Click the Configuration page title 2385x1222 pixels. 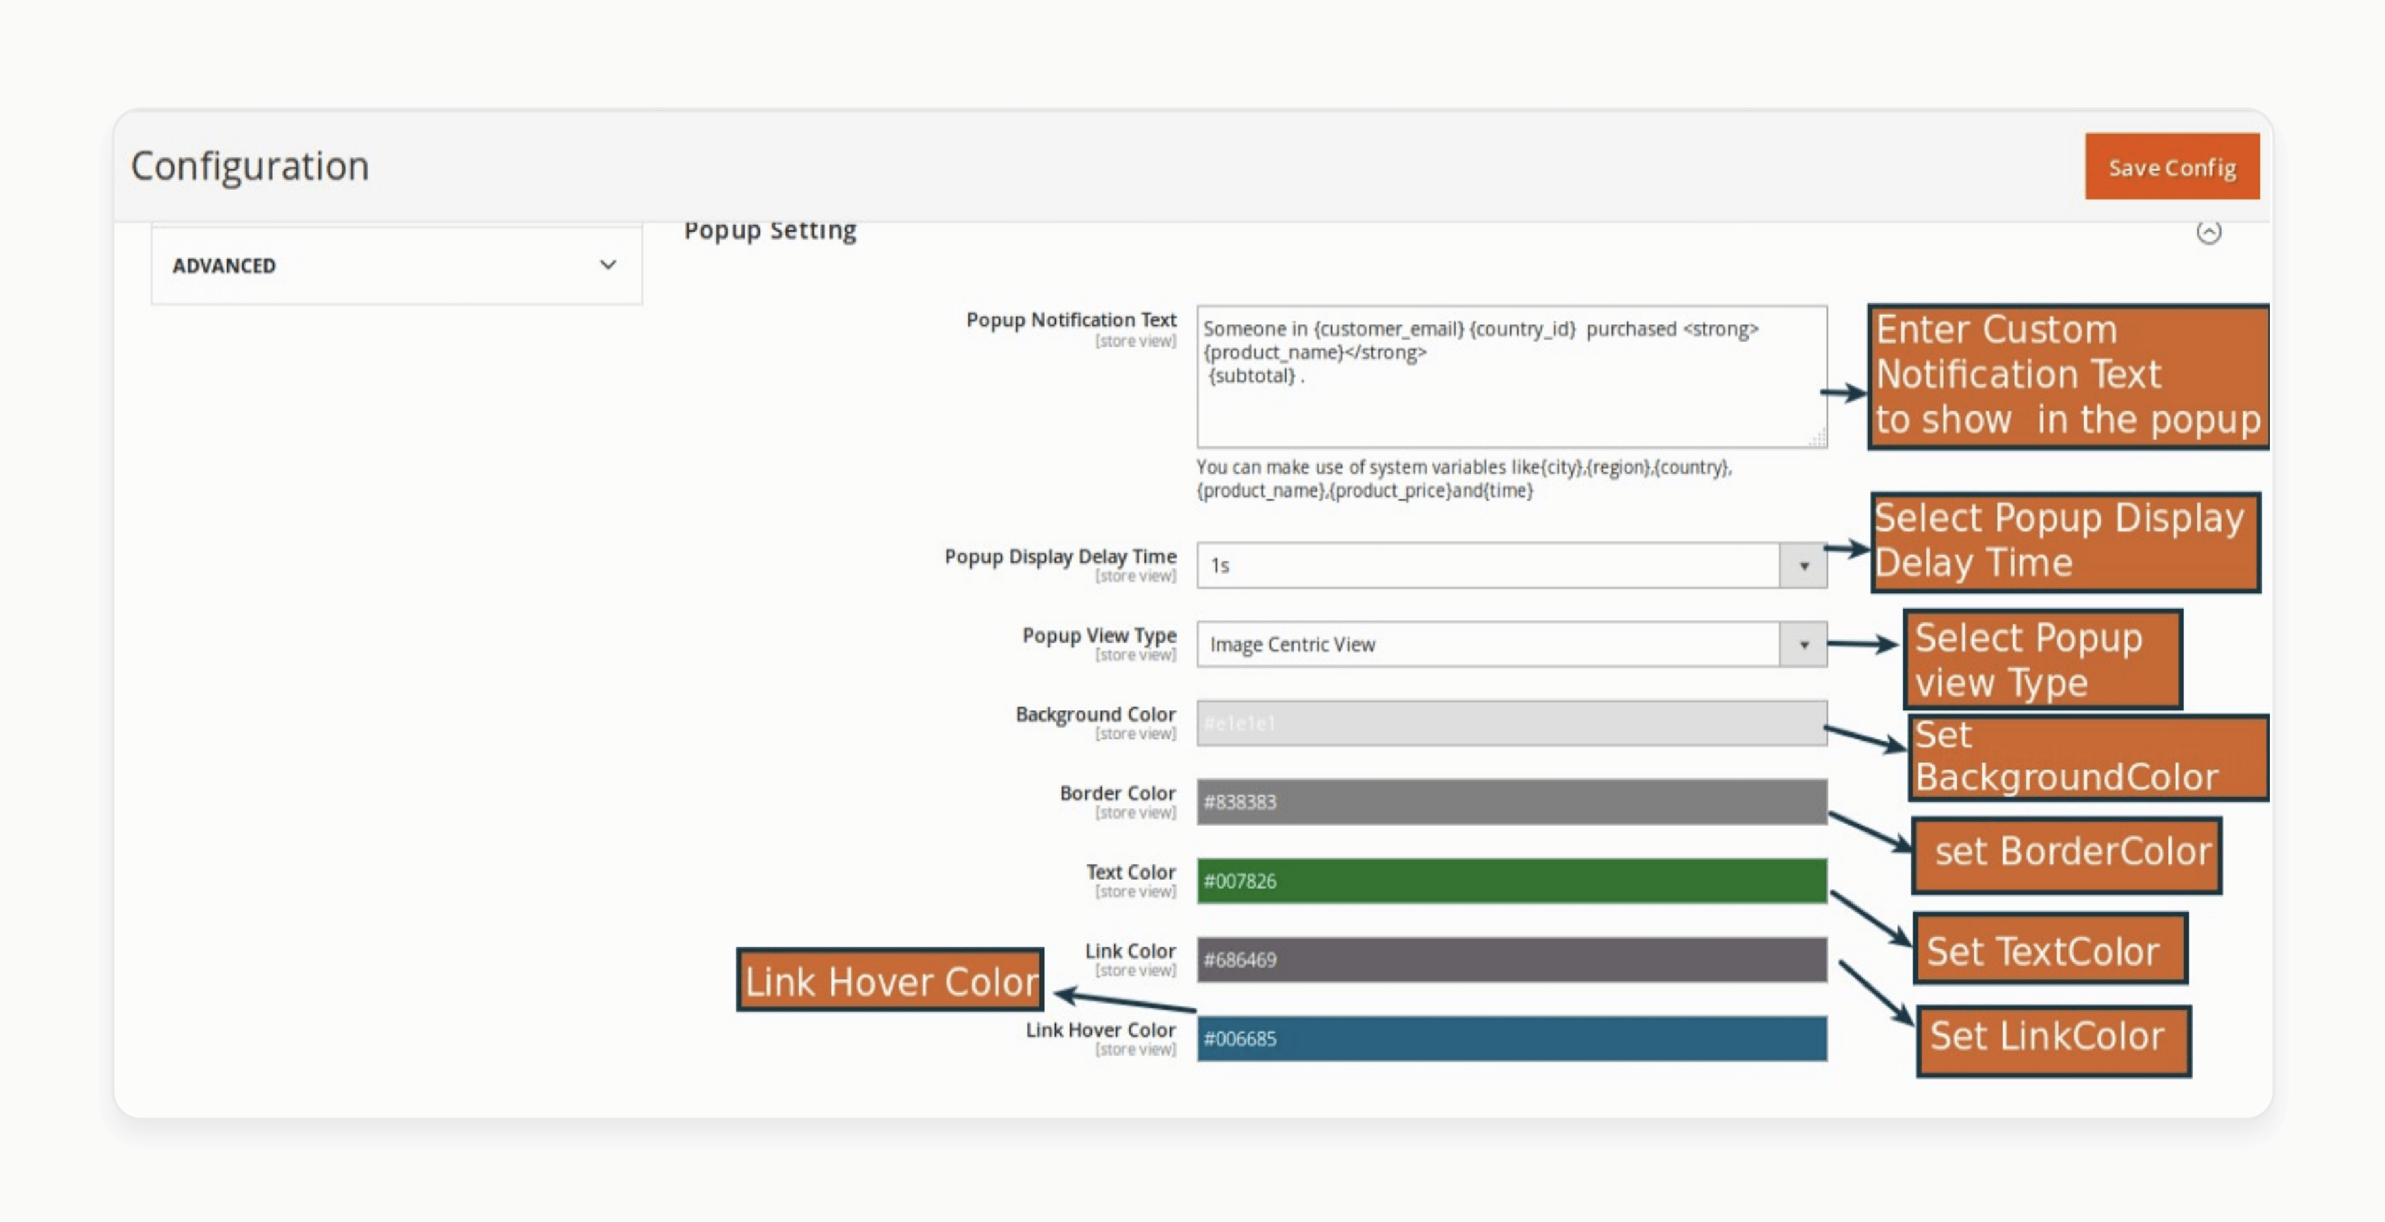pos(250,166)
